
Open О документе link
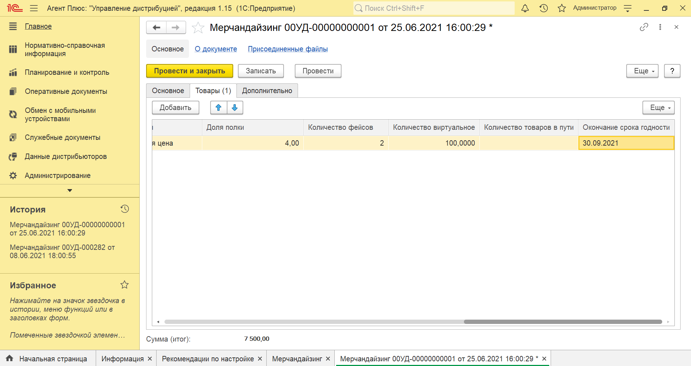[216, 49]
